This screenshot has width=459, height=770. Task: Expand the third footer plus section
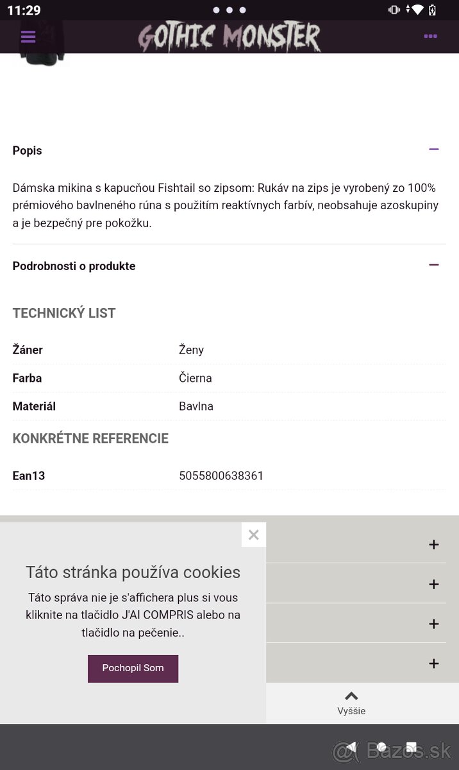point(434,624)
